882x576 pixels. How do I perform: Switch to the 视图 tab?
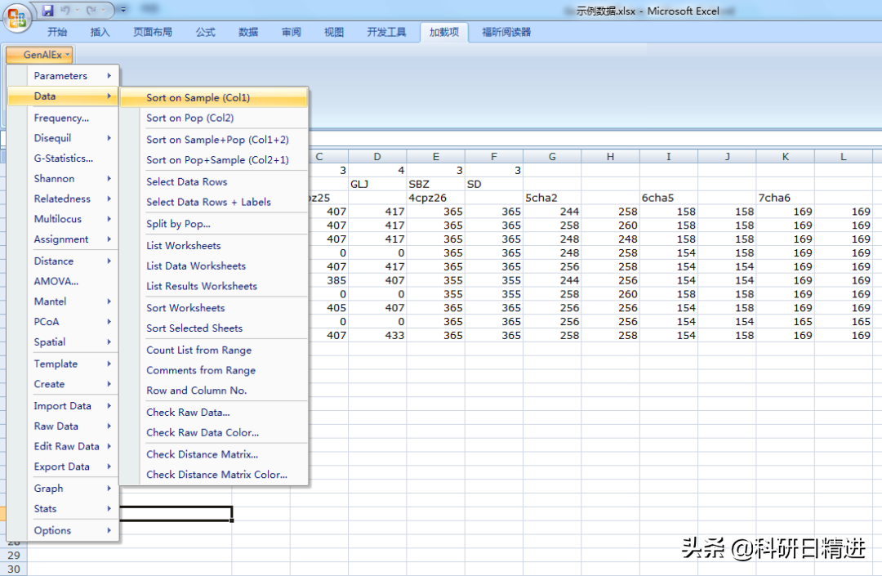pos(333,32)
